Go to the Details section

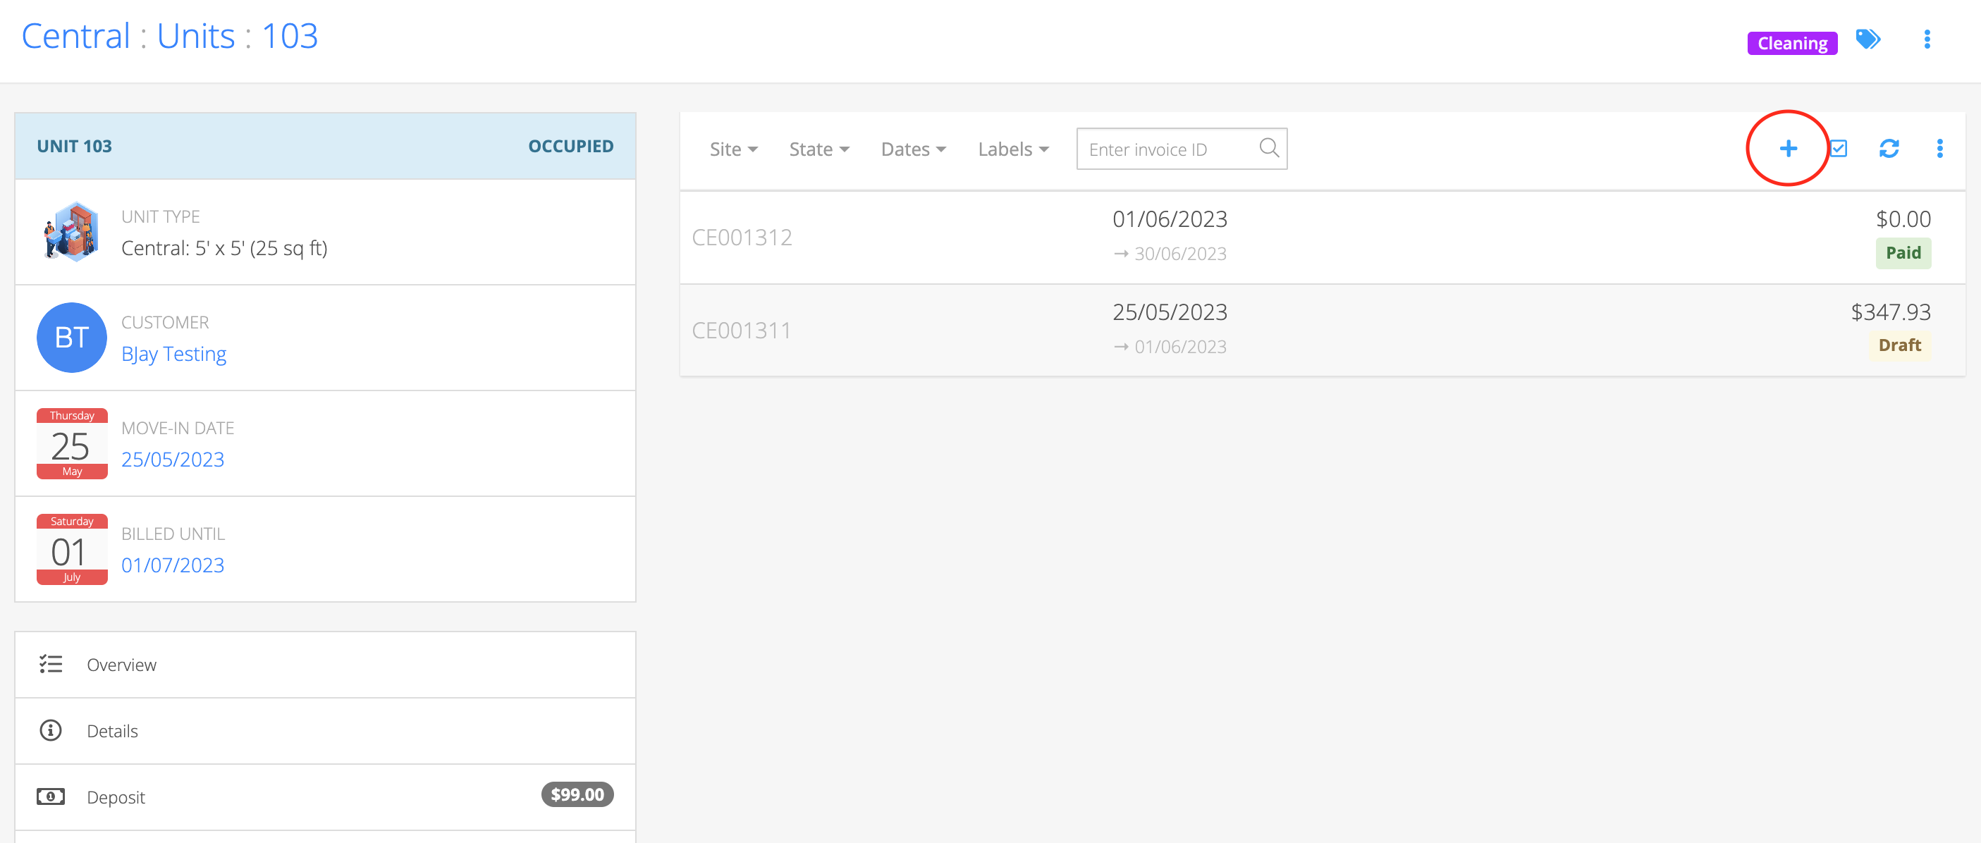(112, 731)
